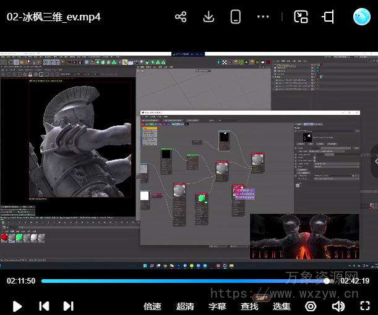Image resolution: width=378 pixels, height=315 pixels.
Task: Click the 查找 search button
Action: click(x=249, y=306)
